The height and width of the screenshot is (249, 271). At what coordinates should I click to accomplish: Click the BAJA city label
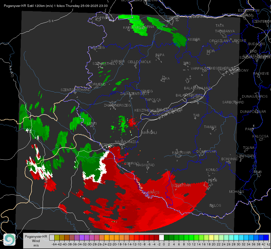click(x=258, y=172)
